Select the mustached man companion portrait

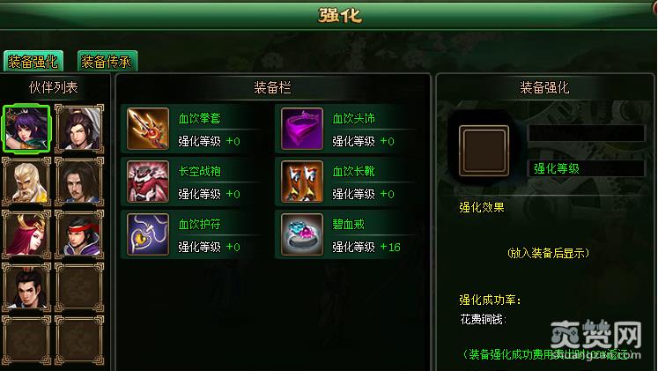pyautogui.click(x=79, y=182)
